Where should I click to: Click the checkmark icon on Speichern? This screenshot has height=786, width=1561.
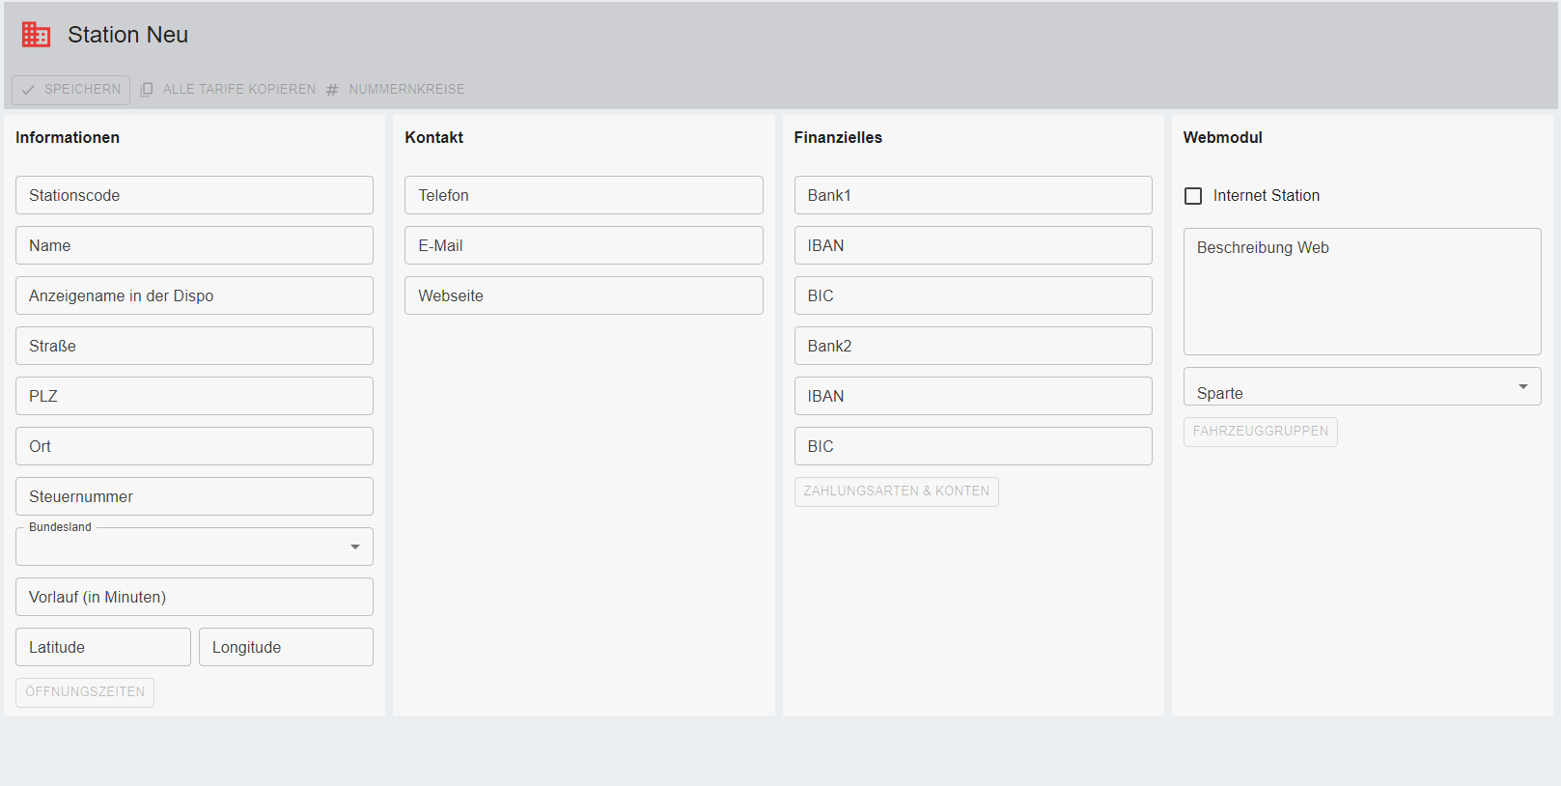28,90
